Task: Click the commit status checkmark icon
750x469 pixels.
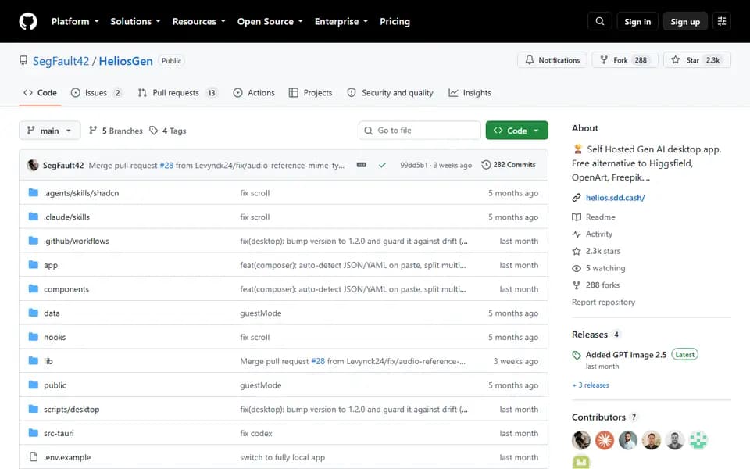Action: pos(383,165)
